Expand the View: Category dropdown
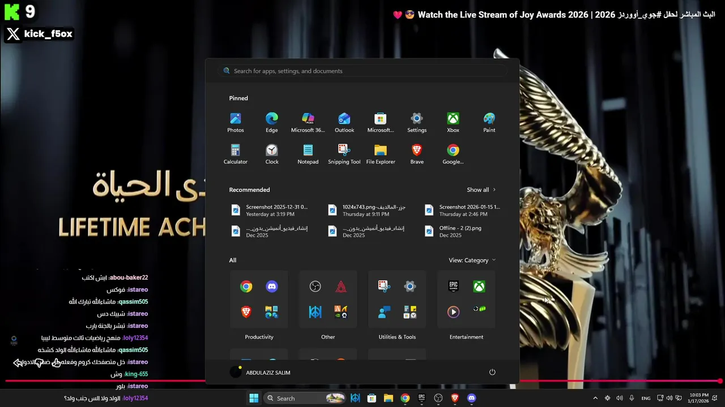The image size is (725, 407). [x=472, y=260]
